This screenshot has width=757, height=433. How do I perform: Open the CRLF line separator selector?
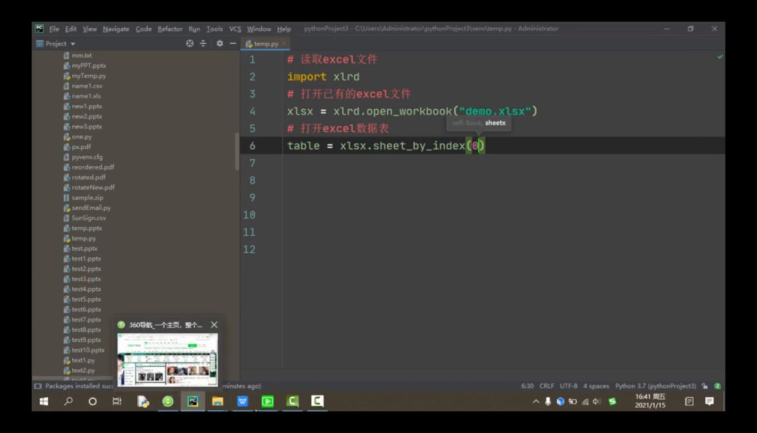click(546, 386)
